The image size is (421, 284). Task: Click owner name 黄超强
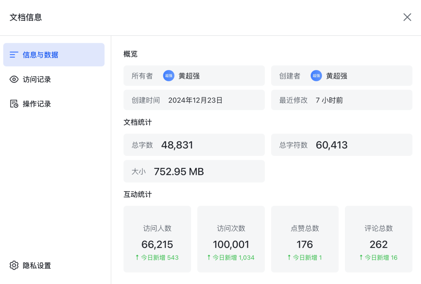(189, 76)
